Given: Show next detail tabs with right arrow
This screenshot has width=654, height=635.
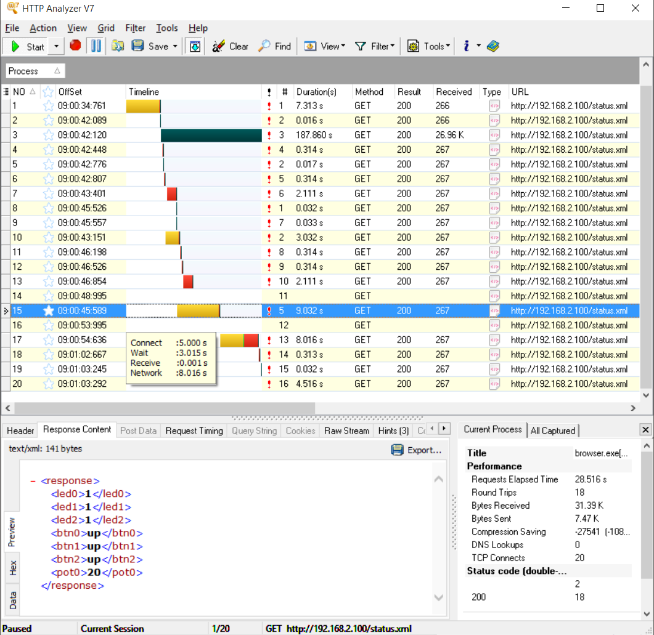Looking at the screenshot, I should click(444, 428).
